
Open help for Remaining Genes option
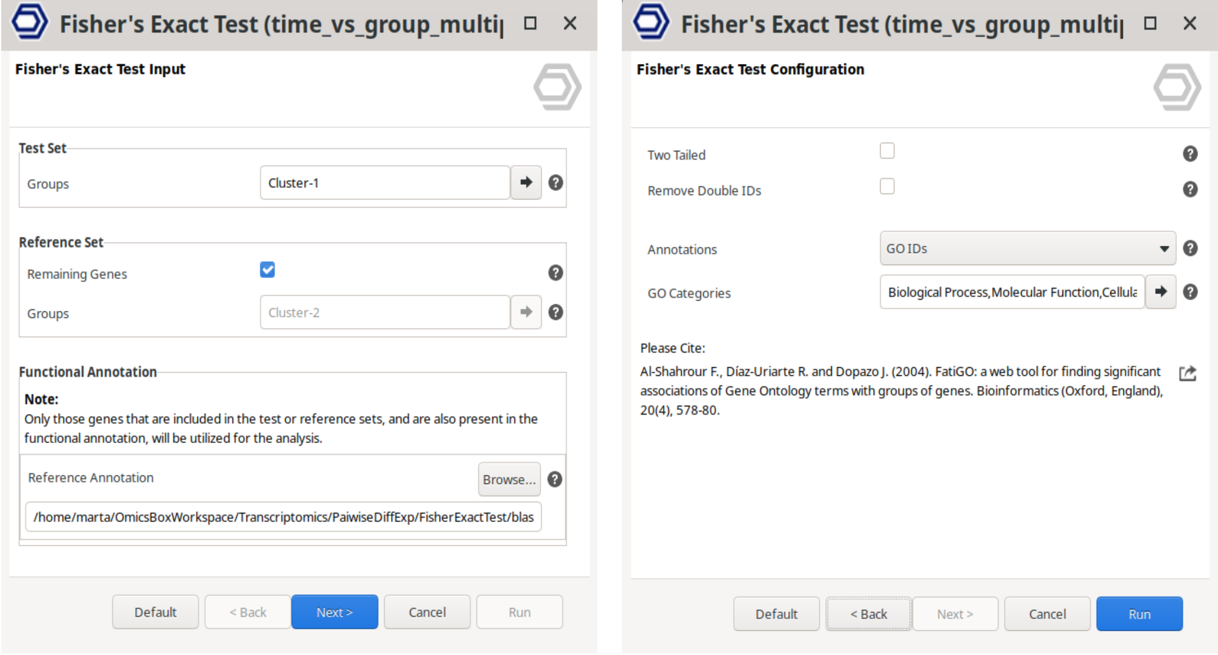(555, 273)
